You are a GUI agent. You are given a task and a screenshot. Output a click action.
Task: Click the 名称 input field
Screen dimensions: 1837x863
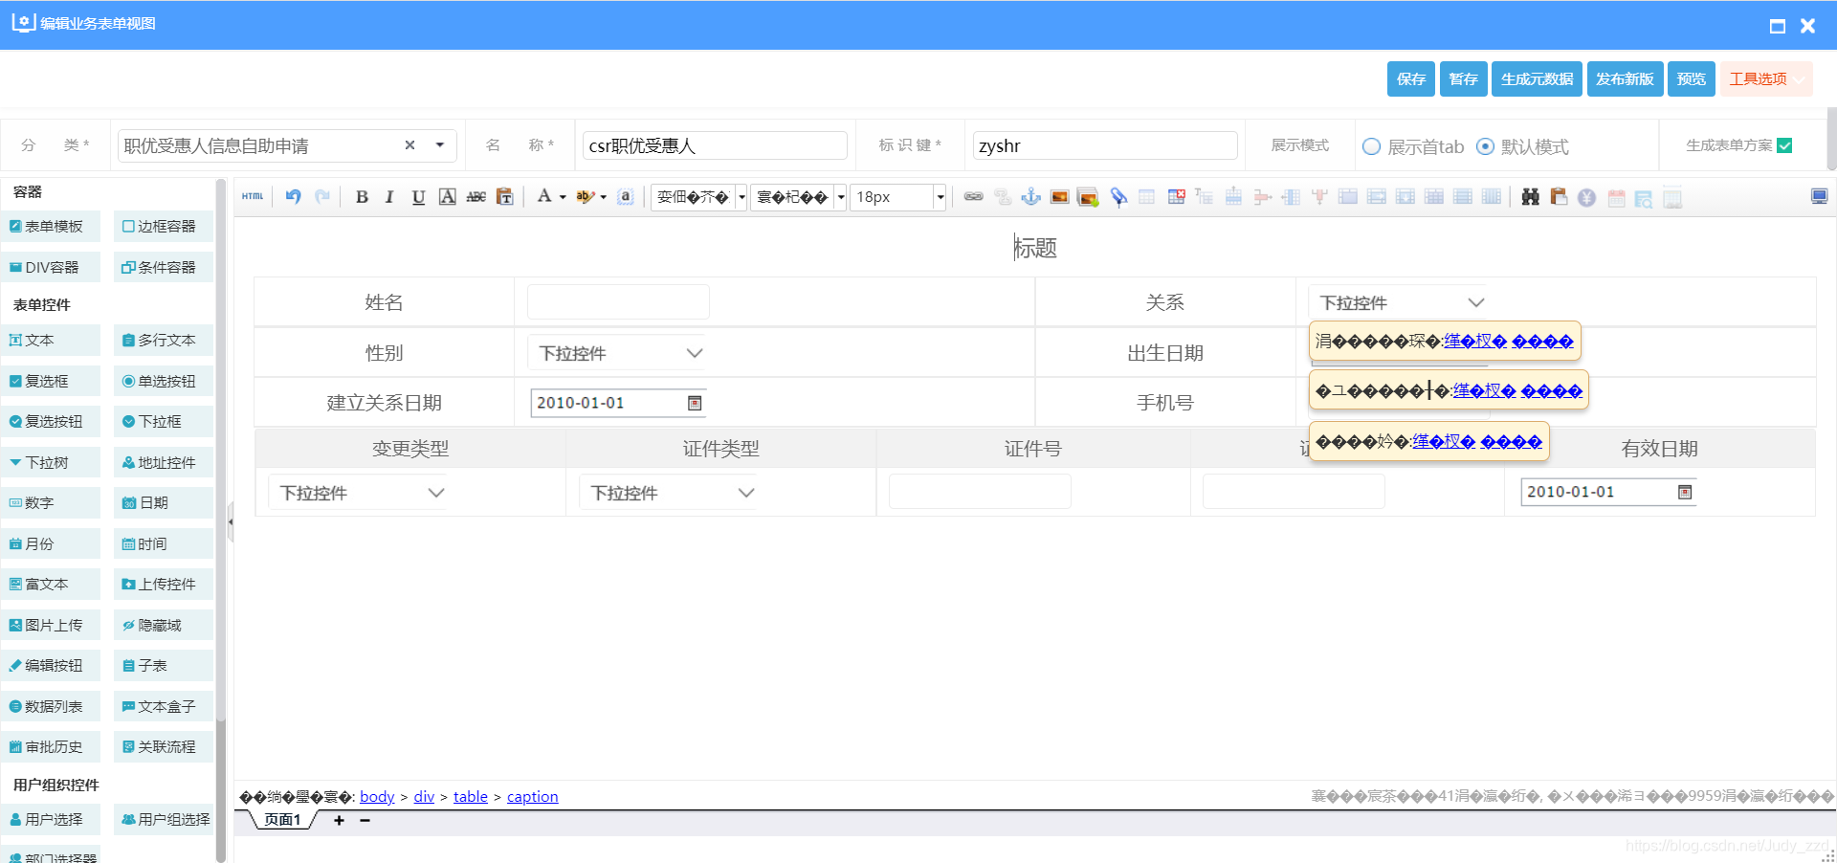coord(715,145)
